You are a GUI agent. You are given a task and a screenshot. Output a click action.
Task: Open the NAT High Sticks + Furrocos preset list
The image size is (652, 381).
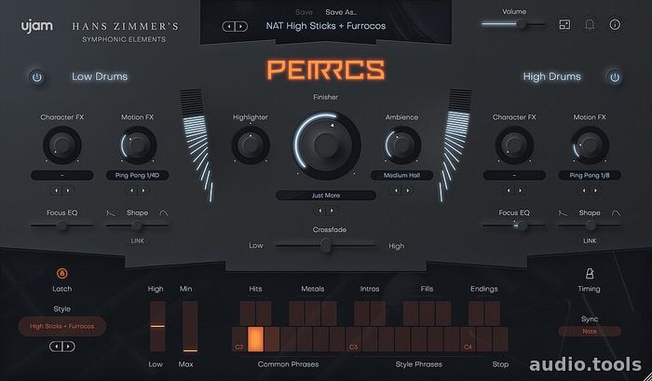pos(326,26)
